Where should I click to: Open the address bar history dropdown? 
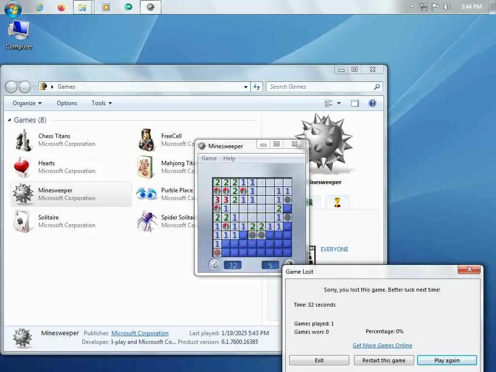coord(246,87)
